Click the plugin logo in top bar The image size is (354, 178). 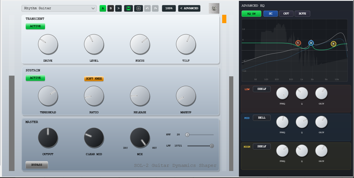[x=214, y=8]
